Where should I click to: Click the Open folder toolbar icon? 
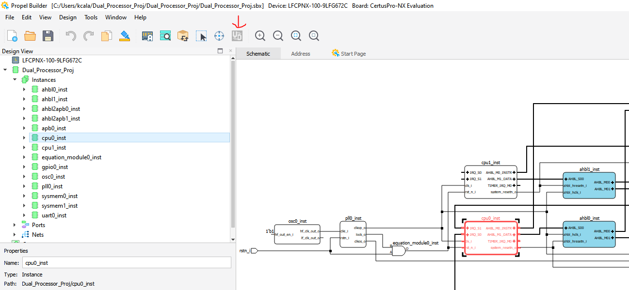click(30, 36)
